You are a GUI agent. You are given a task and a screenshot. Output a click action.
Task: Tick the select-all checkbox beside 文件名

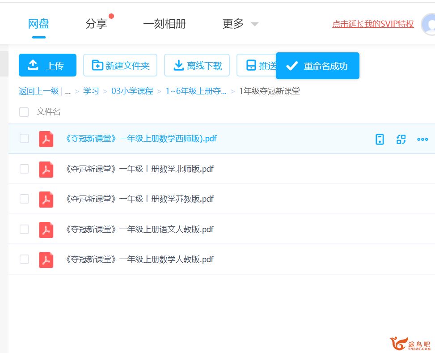24,112
